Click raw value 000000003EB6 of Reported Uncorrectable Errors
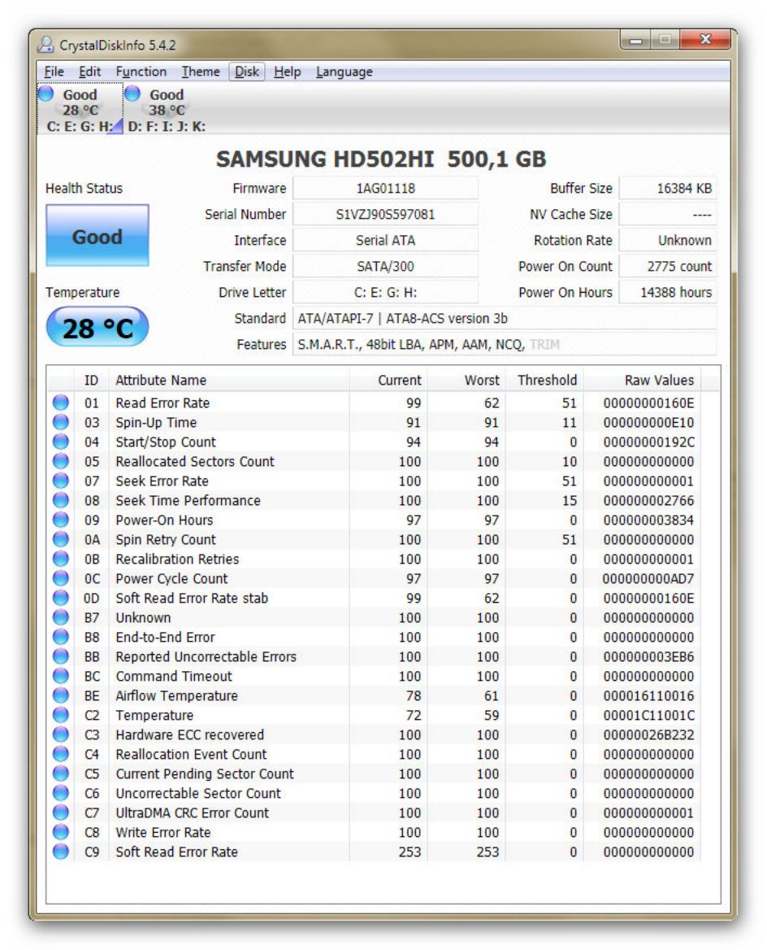The image size is (767, 950). coord(648,656)
